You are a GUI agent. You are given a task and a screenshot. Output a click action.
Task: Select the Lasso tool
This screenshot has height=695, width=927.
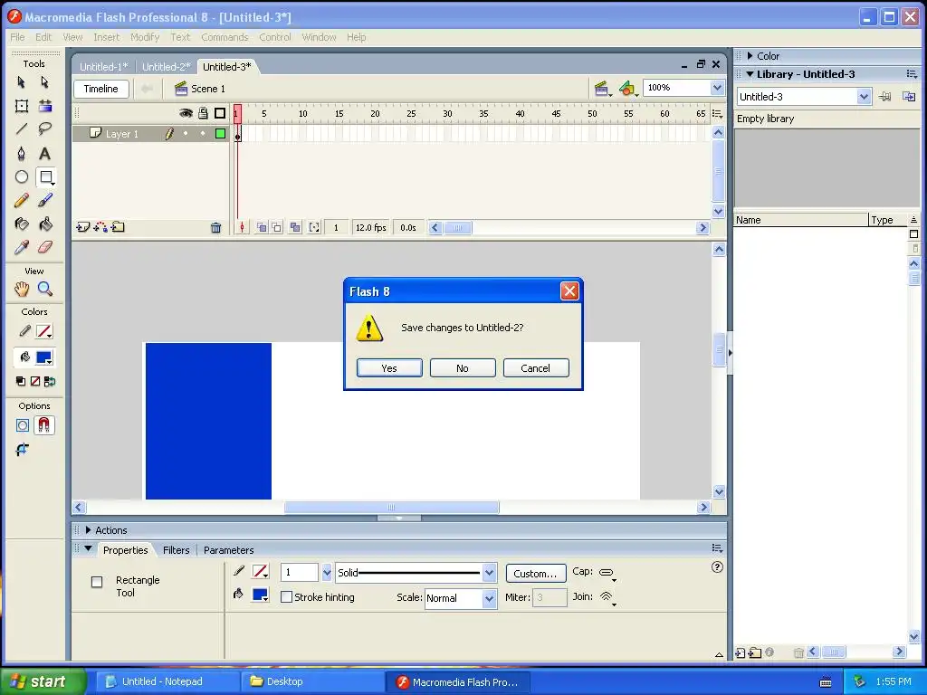pyautogui.click(x=45, y=129)
